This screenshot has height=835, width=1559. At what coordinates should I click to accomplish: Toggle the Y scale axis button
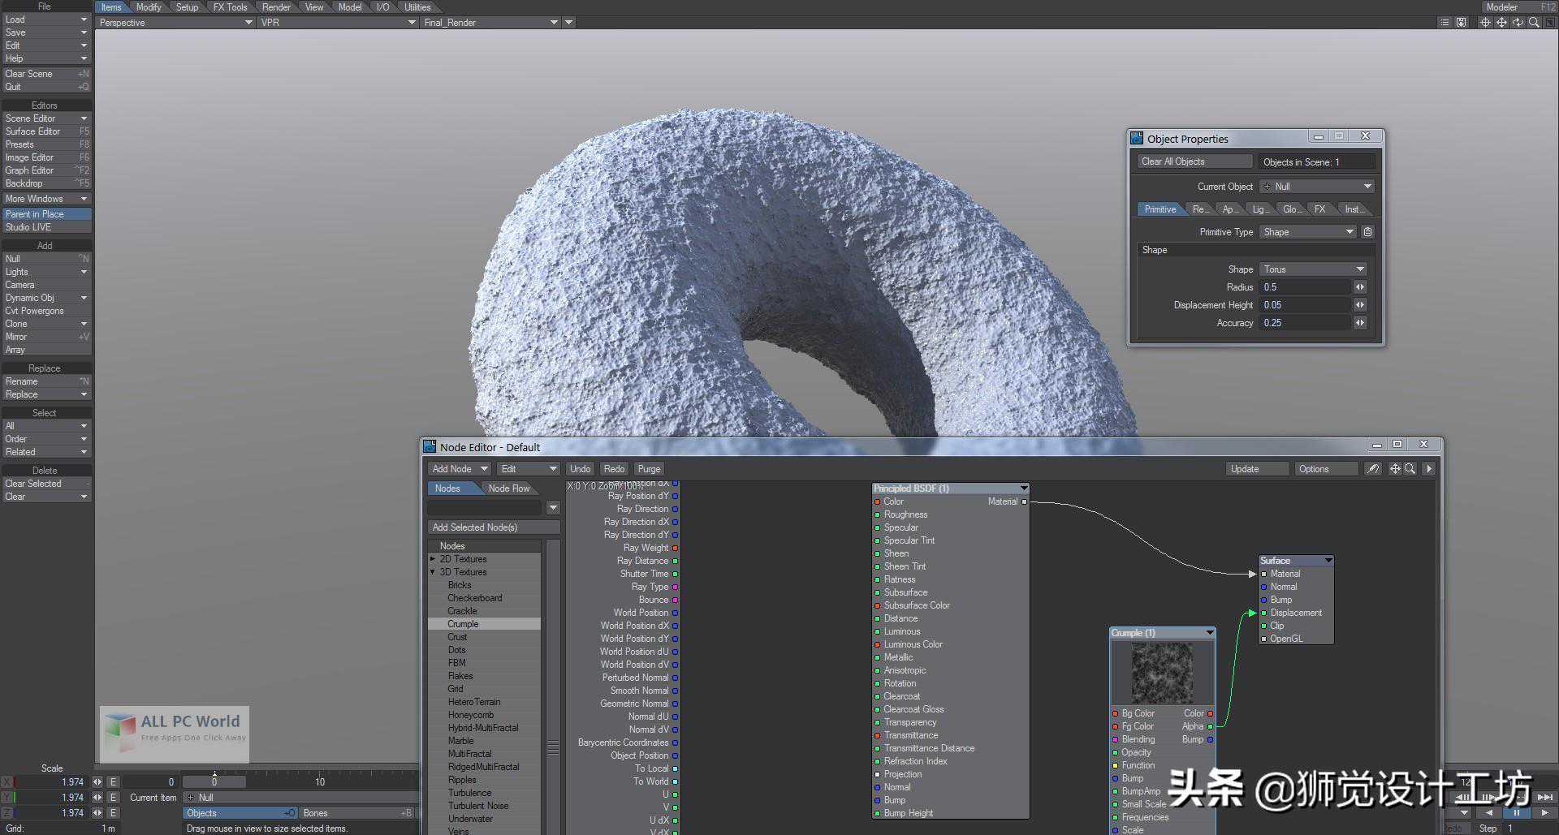pos(7,798)
